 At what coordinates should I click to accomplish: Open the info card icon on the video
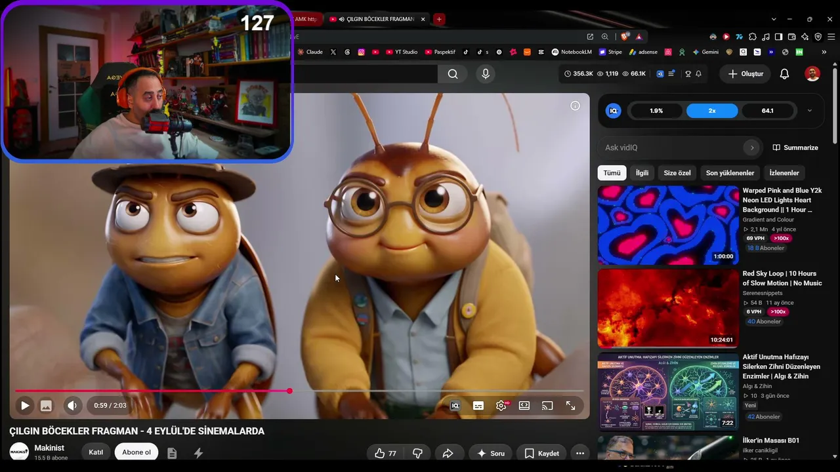coord(575,106)
